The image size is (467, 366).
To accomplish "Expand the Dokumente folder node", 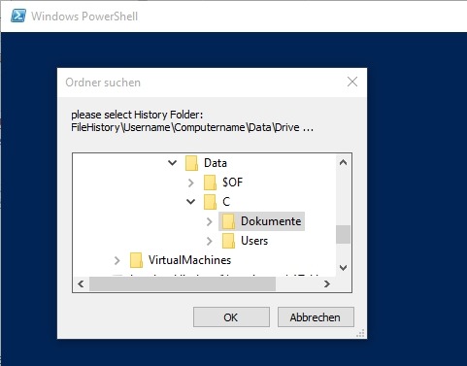I will (x=210, y=221).
